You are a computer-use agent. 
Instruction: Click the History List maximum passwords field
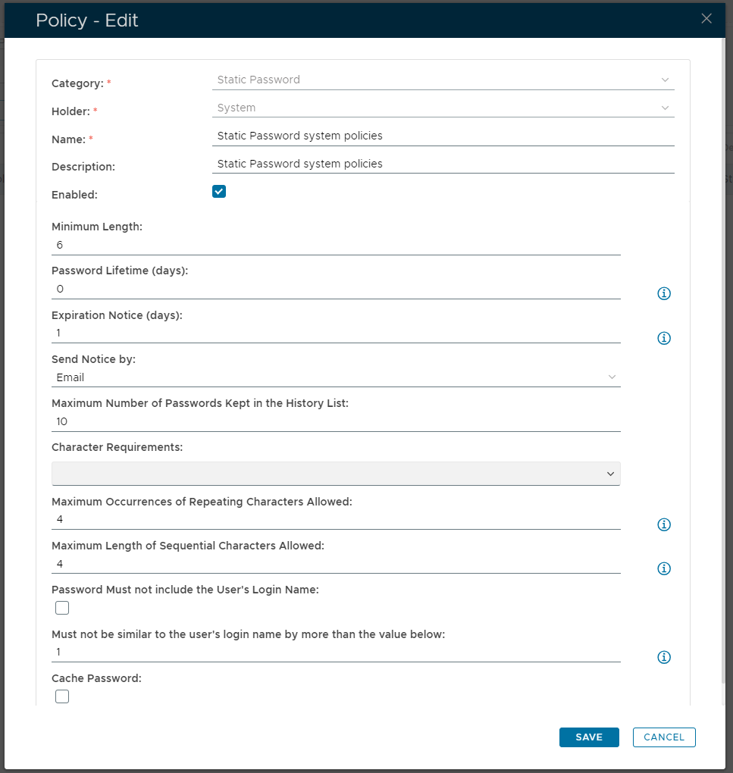[336, 421]
